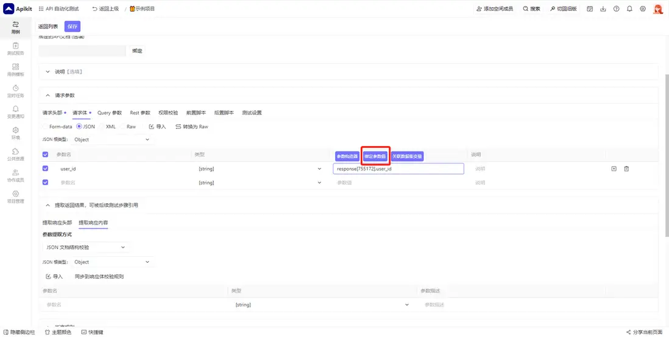Open the JSON 文档结构校验 dropdown

(86, 247)
